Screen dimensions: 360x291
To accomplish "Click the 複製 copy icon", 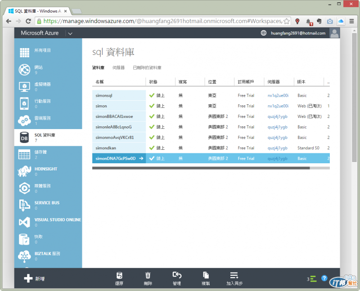I will tap(206, 275).
